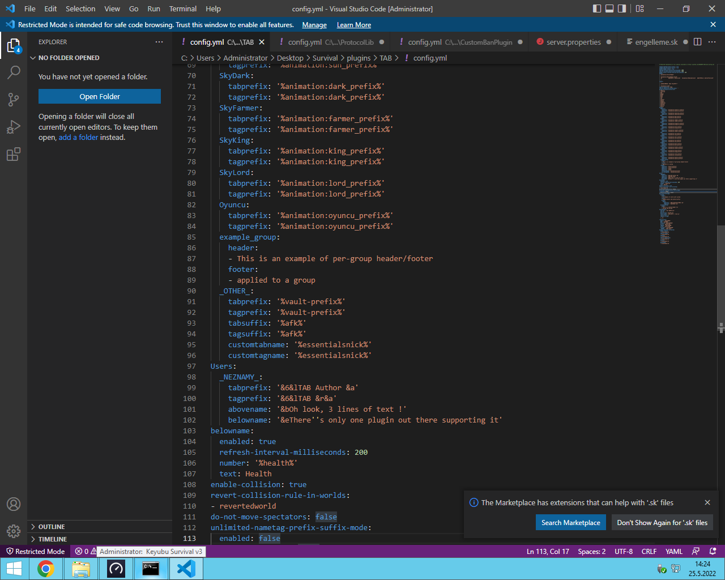Open the Extensions view icon
The height and width of the screenshot is (580, 725).
point(14,154)
